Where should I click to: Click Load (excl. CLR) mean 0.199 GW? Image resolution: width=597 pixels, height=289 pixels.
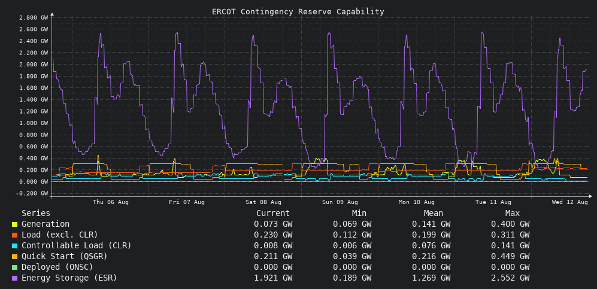coord(431,235)
